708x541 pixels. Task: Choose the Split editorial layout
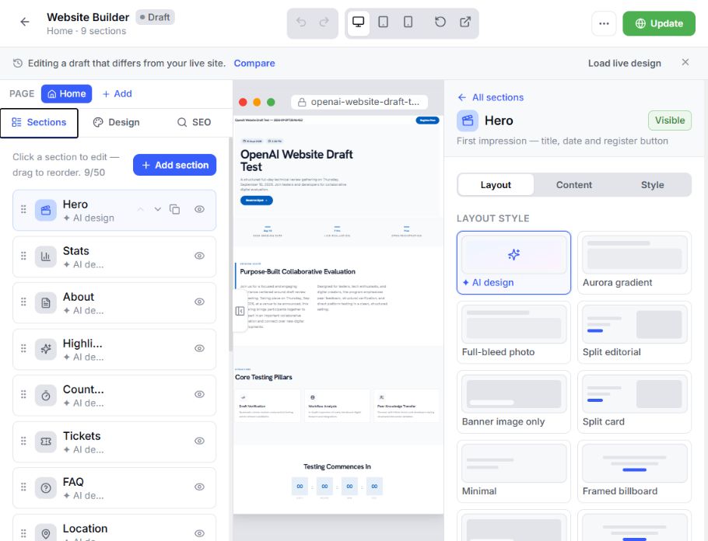(x=634, y=333)
